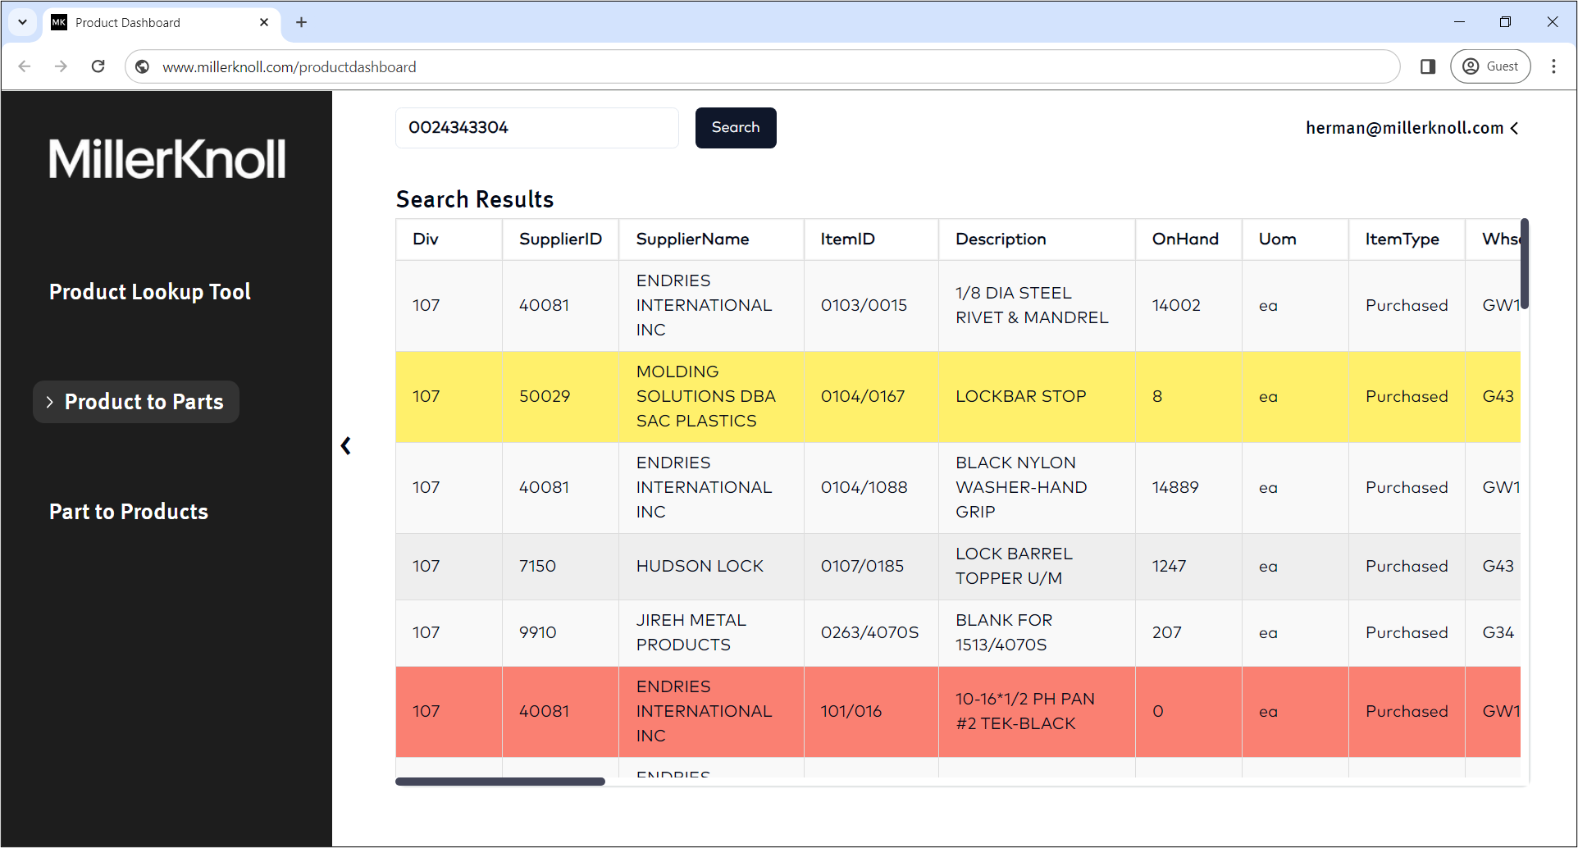Screen dimensions: 1578x848
Task: Click the browser reload icon
Action: [x=98, y=66]
